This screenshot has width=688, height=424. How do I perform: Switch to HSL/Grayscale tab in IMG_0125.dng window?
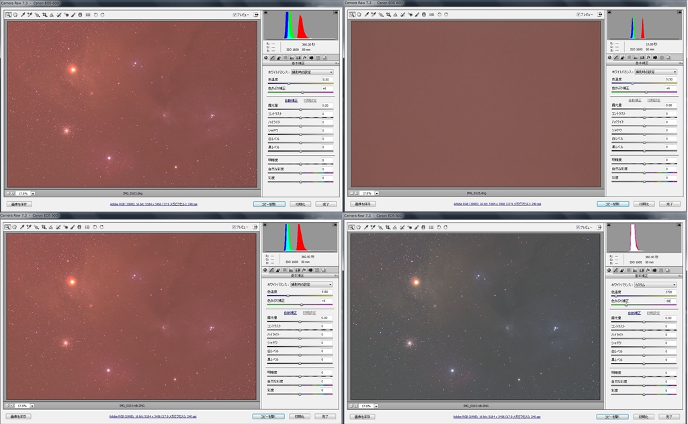click(x=629, y=58)
